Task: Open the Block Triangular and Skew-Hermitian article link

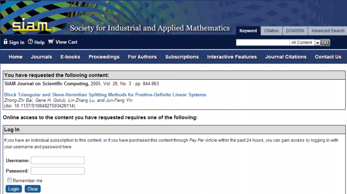Action: (x=105, y=94)
